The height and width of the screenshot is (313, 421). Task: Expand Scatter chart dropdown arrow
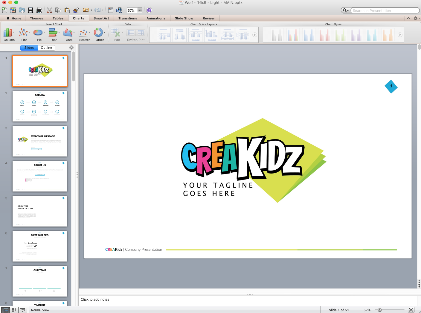pos(89,32)
